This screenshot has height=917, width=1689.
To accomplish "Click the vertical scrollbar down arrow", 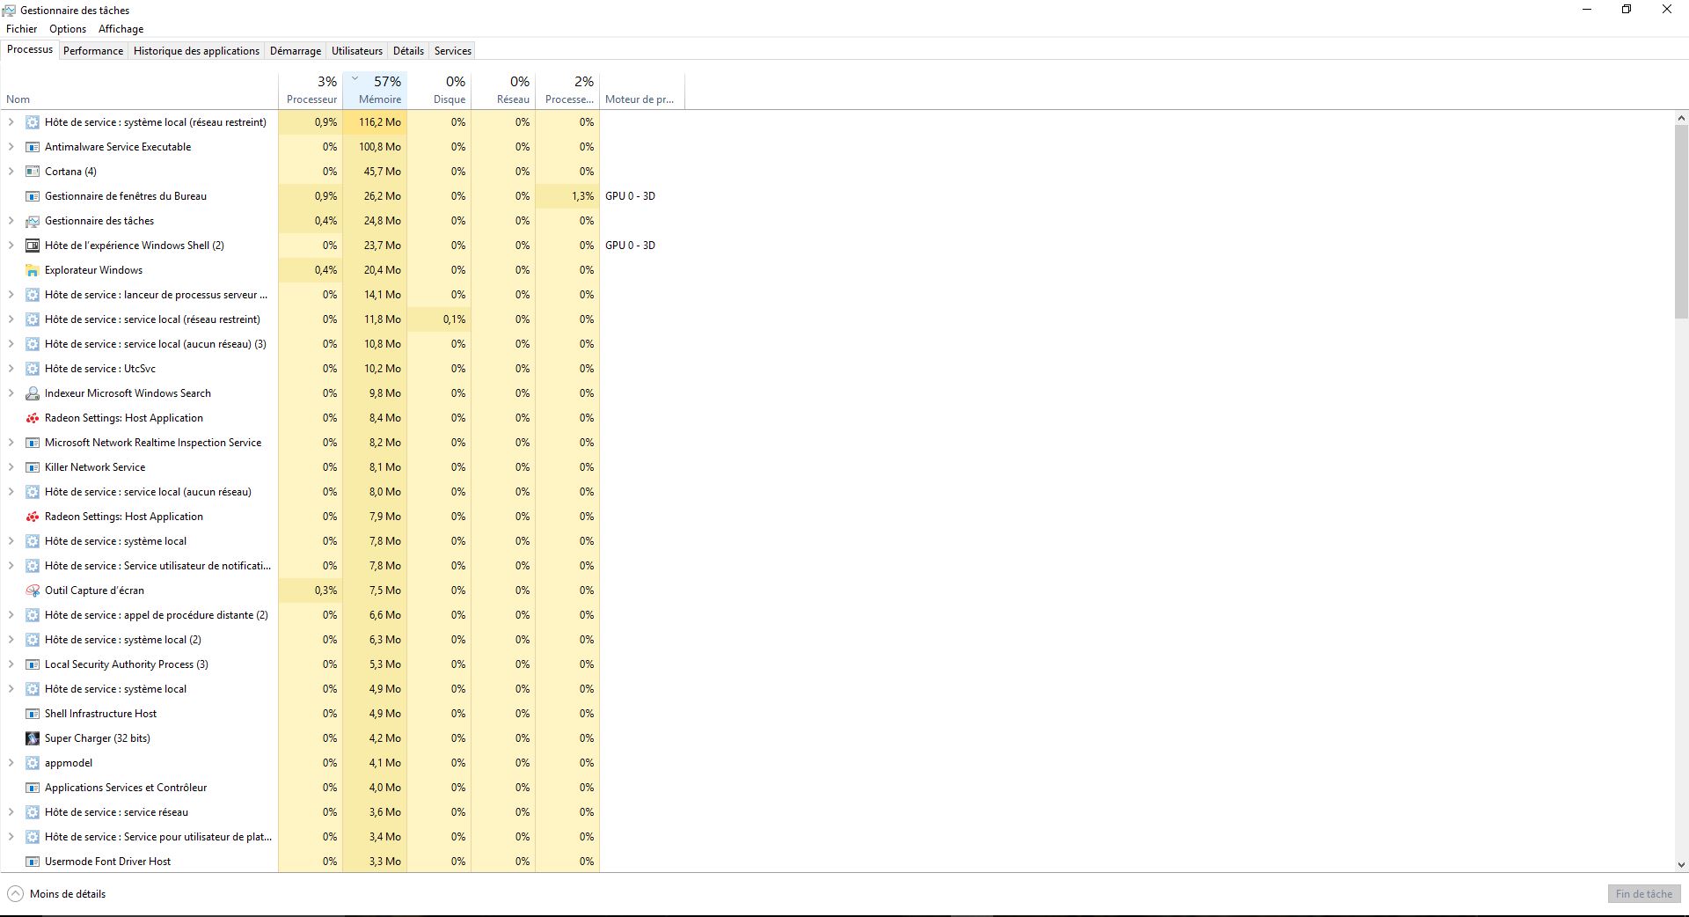I will point(1681,865).
